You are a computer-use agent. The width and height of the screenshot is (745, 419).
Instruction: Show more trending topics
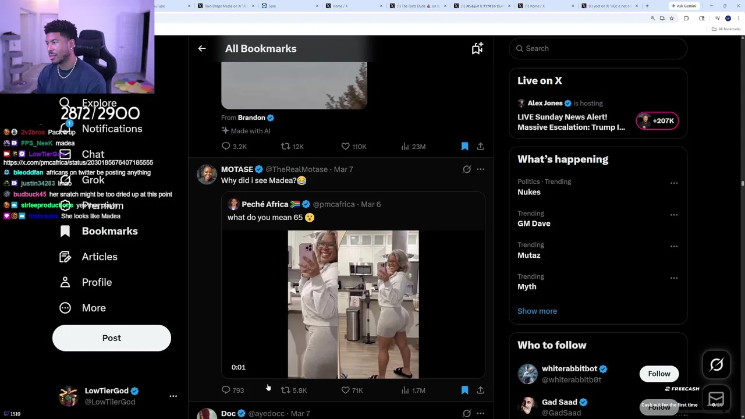pos(537,311)
